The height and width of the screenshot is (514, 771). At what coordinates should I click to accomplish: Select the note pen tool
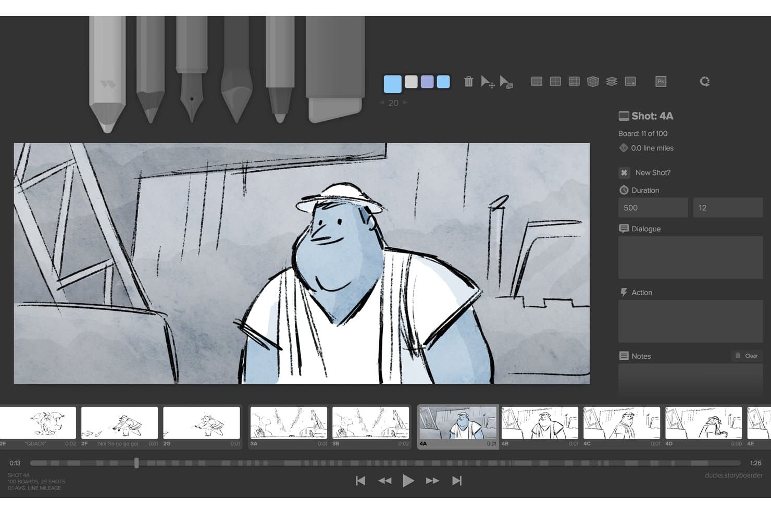(280, 69)
